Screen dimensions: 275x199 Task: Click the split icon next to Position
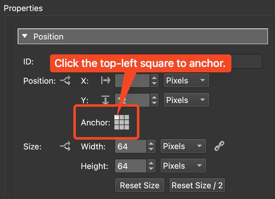pos(65,81)
